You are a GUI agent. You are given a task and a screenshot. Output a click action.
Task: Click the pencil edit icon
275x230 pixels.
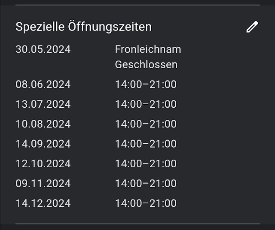click(x=252, y=27)
